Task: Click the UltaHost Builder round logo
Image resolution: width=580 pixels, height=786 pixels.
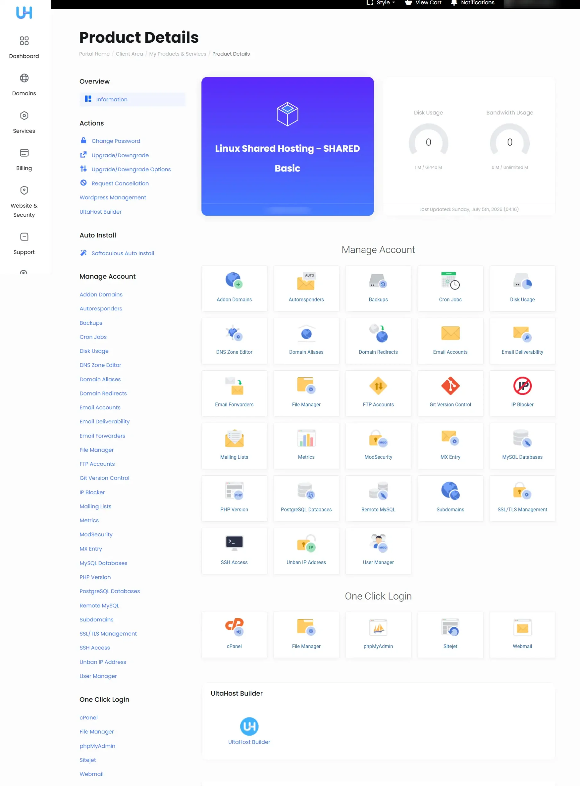Action: [249, 726]
